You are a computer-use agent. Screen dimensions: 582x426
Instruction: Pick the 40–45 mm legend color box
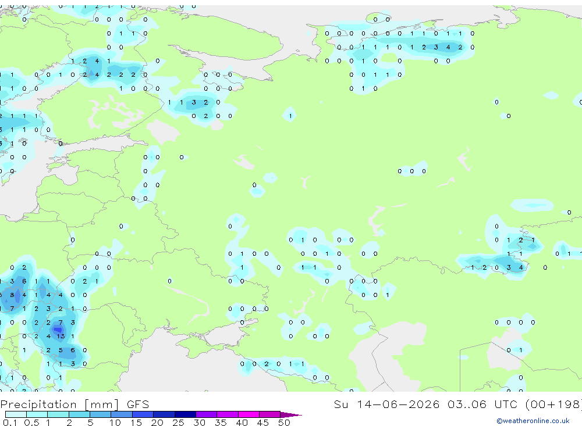pos(249,414)
